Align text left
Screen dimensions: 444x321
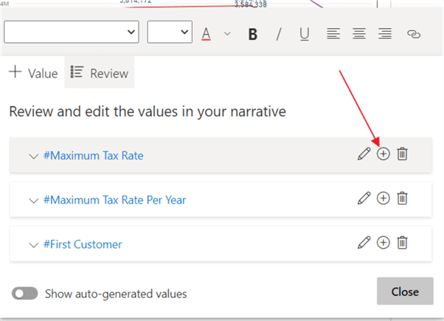point(334,34)
